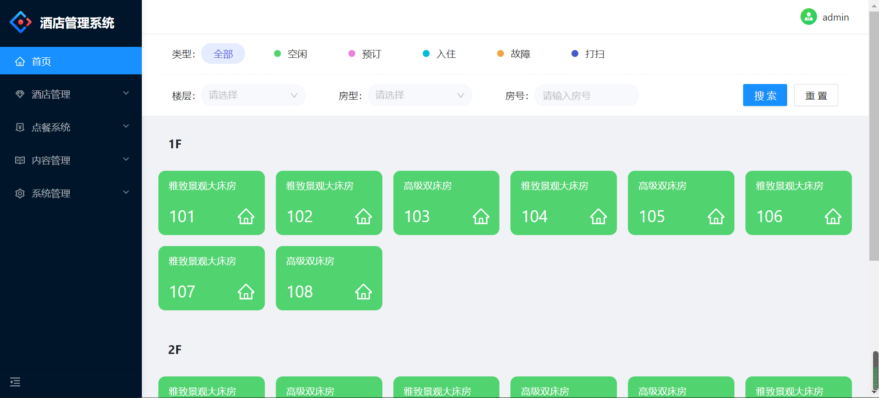Open the 内容管理 menu
Screen dimensions: 879x398
tap(71, 160)
